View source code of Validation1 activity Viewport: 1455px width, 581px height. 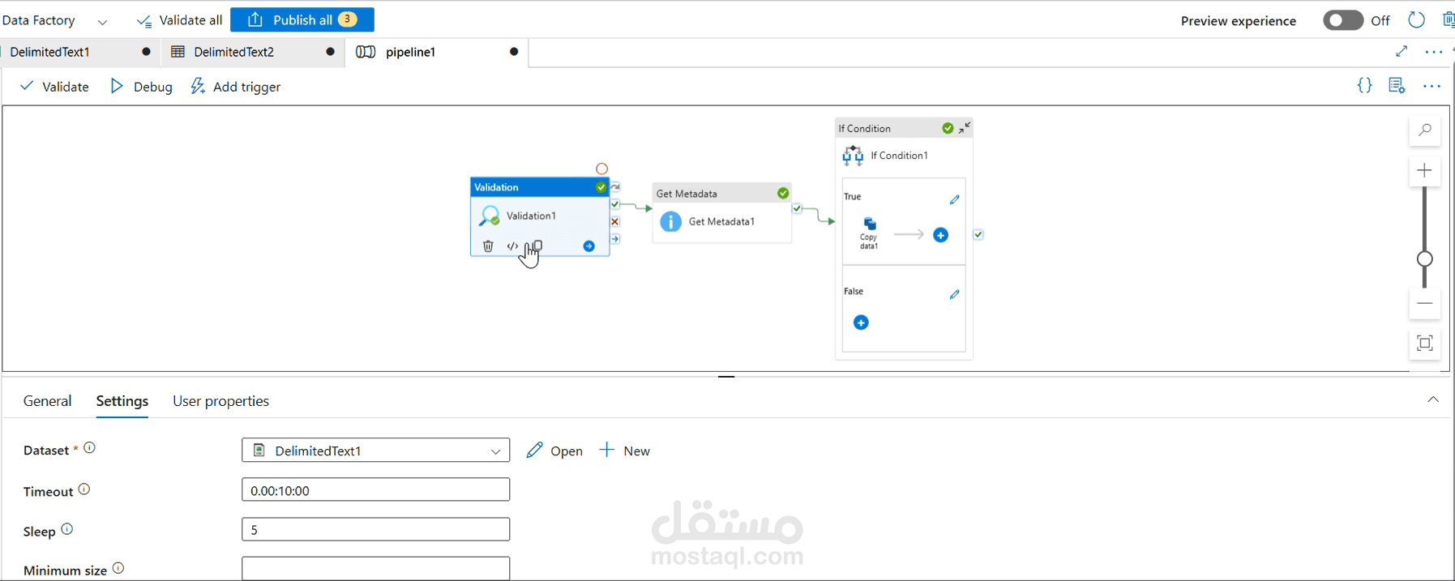click(x=512, y=246)
